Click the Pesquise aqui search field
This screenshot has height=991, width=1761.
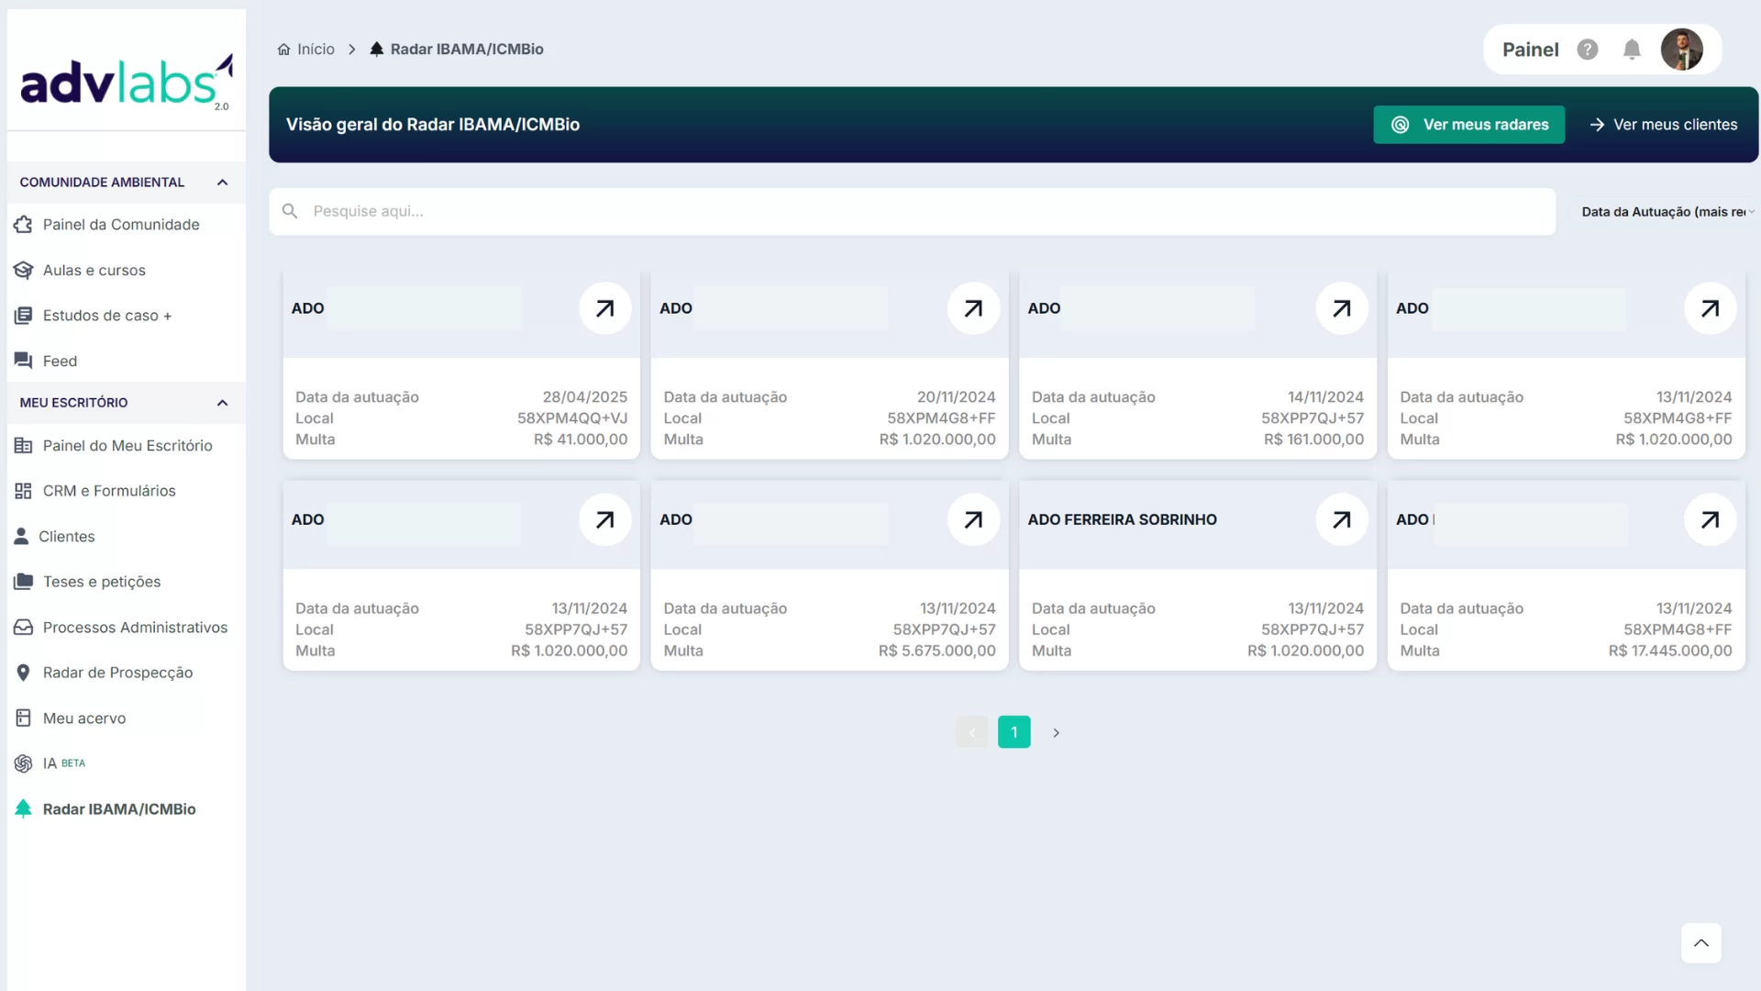912,212
